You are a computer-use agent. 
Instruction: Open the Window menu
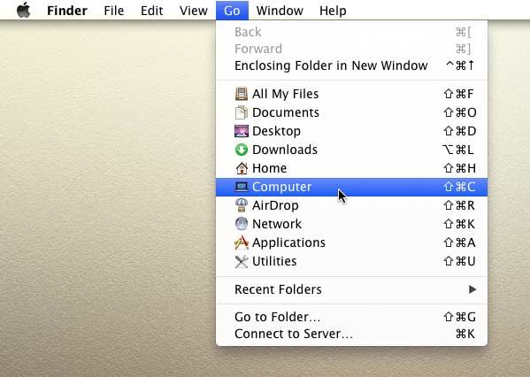coord(280,11)
